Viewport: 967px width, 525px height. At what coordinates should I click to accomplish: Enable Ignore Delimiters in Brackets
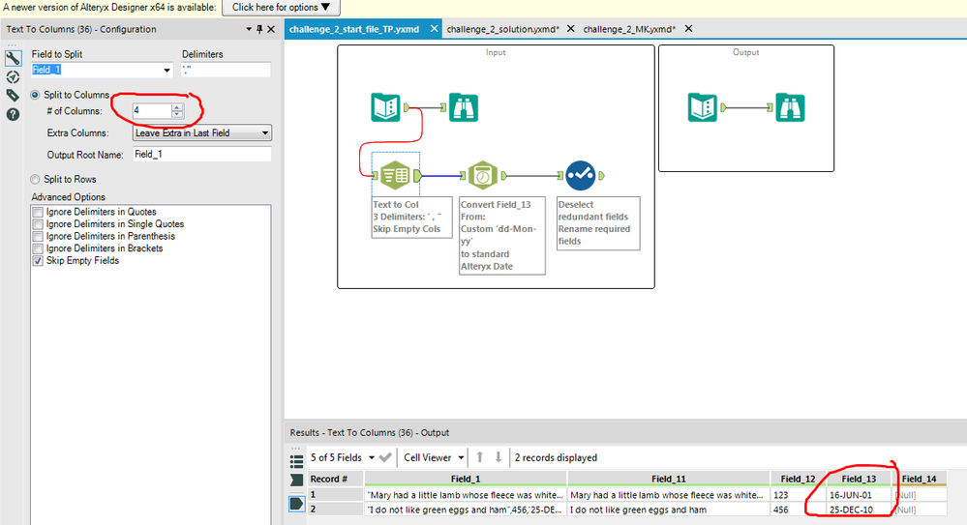(x=38, y=248)
